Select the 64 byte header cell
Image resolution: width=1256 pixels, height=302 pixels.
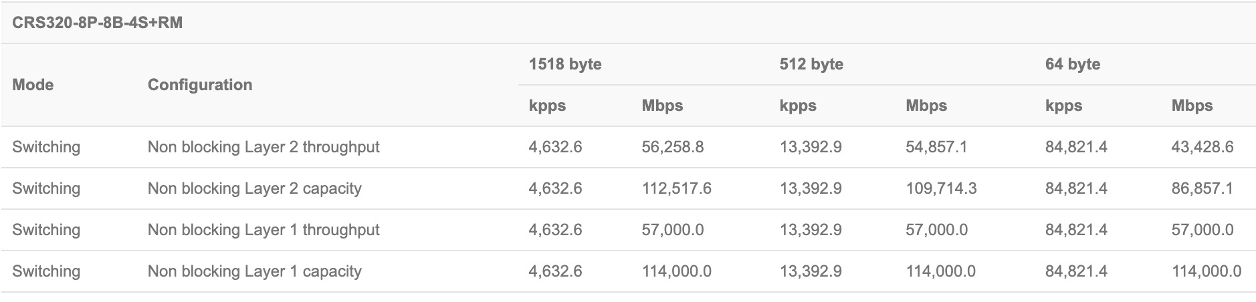tap(1073, 64)
